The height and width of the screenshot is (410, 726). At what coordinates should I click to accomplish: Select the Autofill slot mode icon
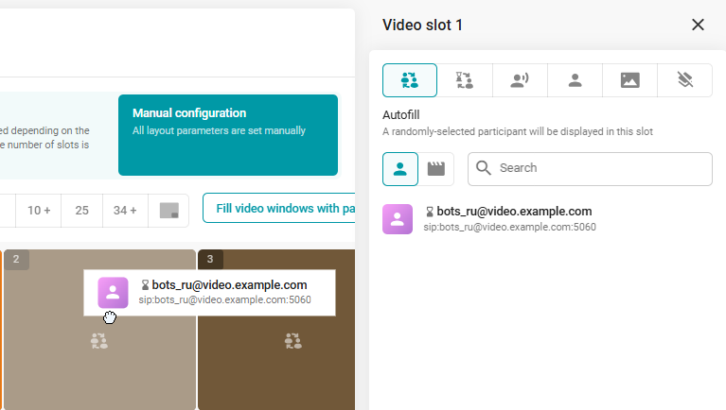pos(410,80)
